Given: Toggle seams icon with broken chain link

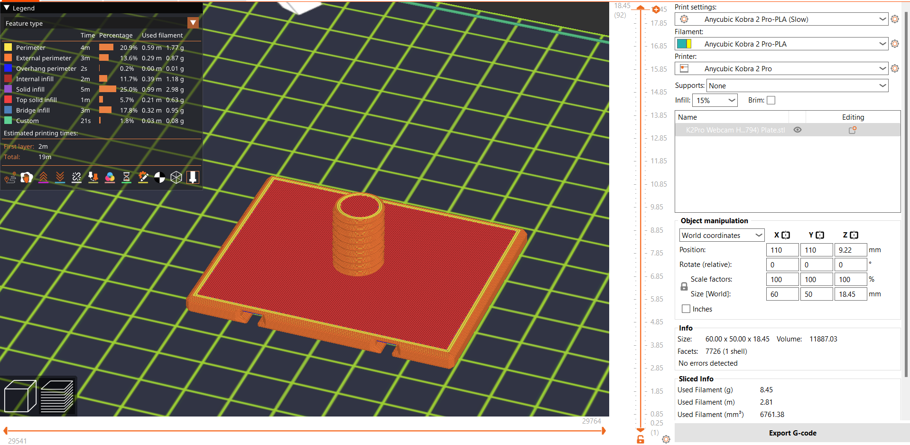Looking at the screenshot, I should pos(76,178).
